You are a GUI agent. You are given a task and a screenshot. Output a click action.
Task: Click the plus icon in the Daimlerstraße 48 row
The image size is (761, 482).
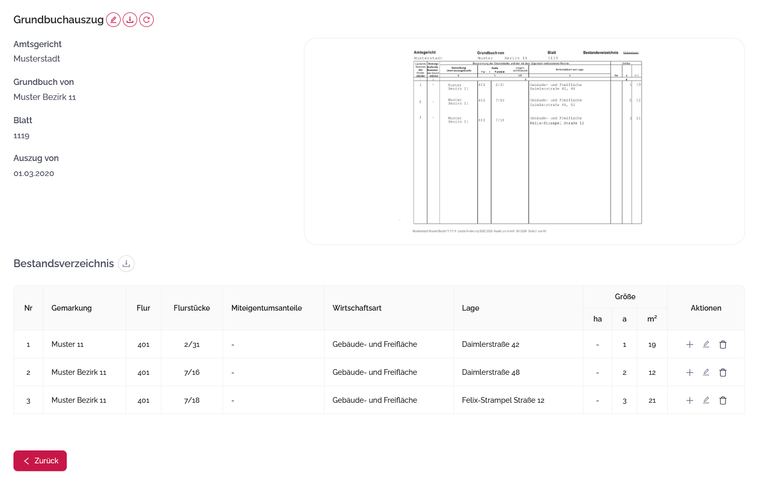pos(690,372)
